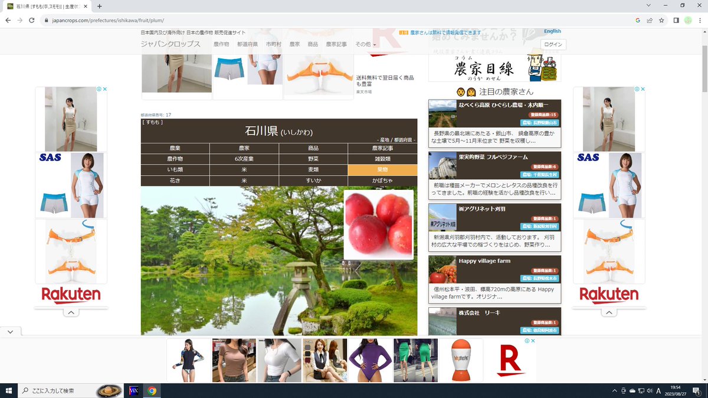Open the 果実的野菜 フルベジファーム card
Viewport: 708px width, 398px height.
click(x=495, y=176)
